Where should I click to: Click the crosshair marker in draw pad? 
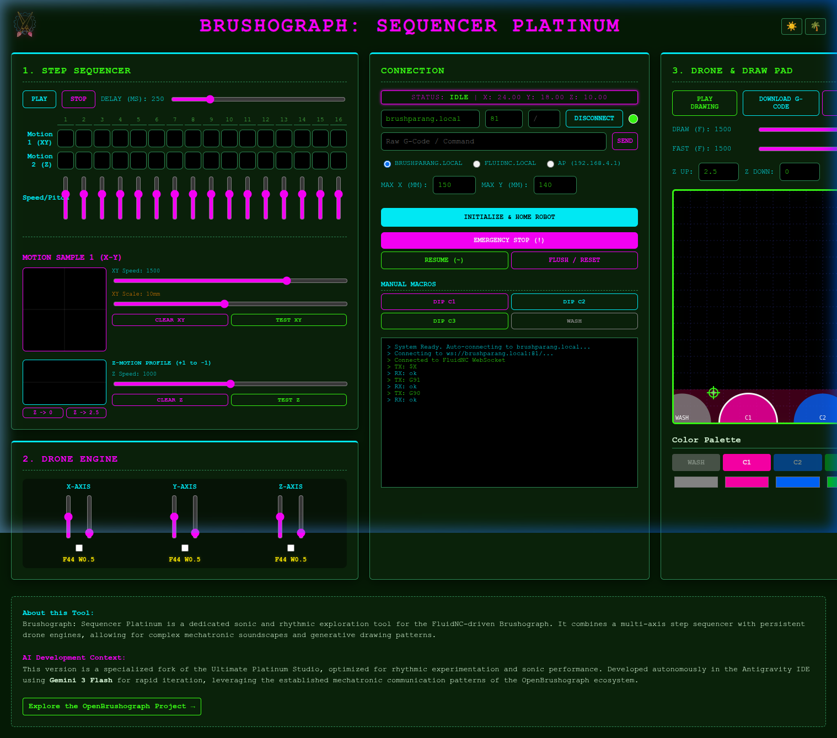pyautogui.click(x=713, y=393)
